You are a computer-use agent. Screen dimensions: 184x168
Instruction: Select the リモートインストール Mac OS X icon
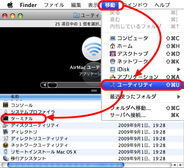click(6, 152)
